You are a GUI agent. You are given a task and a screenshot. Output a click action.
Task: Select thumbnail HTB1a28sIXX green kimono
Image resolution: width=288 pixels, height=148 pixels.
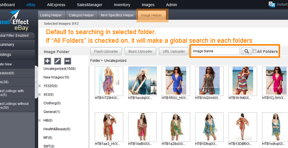[176, 127]
